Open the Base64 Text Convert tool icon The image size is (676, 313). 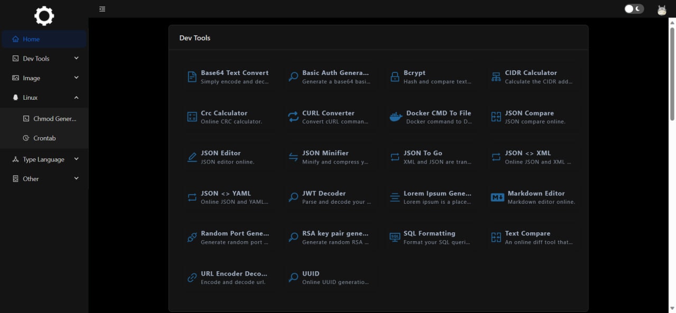click(x=192, y=76)
